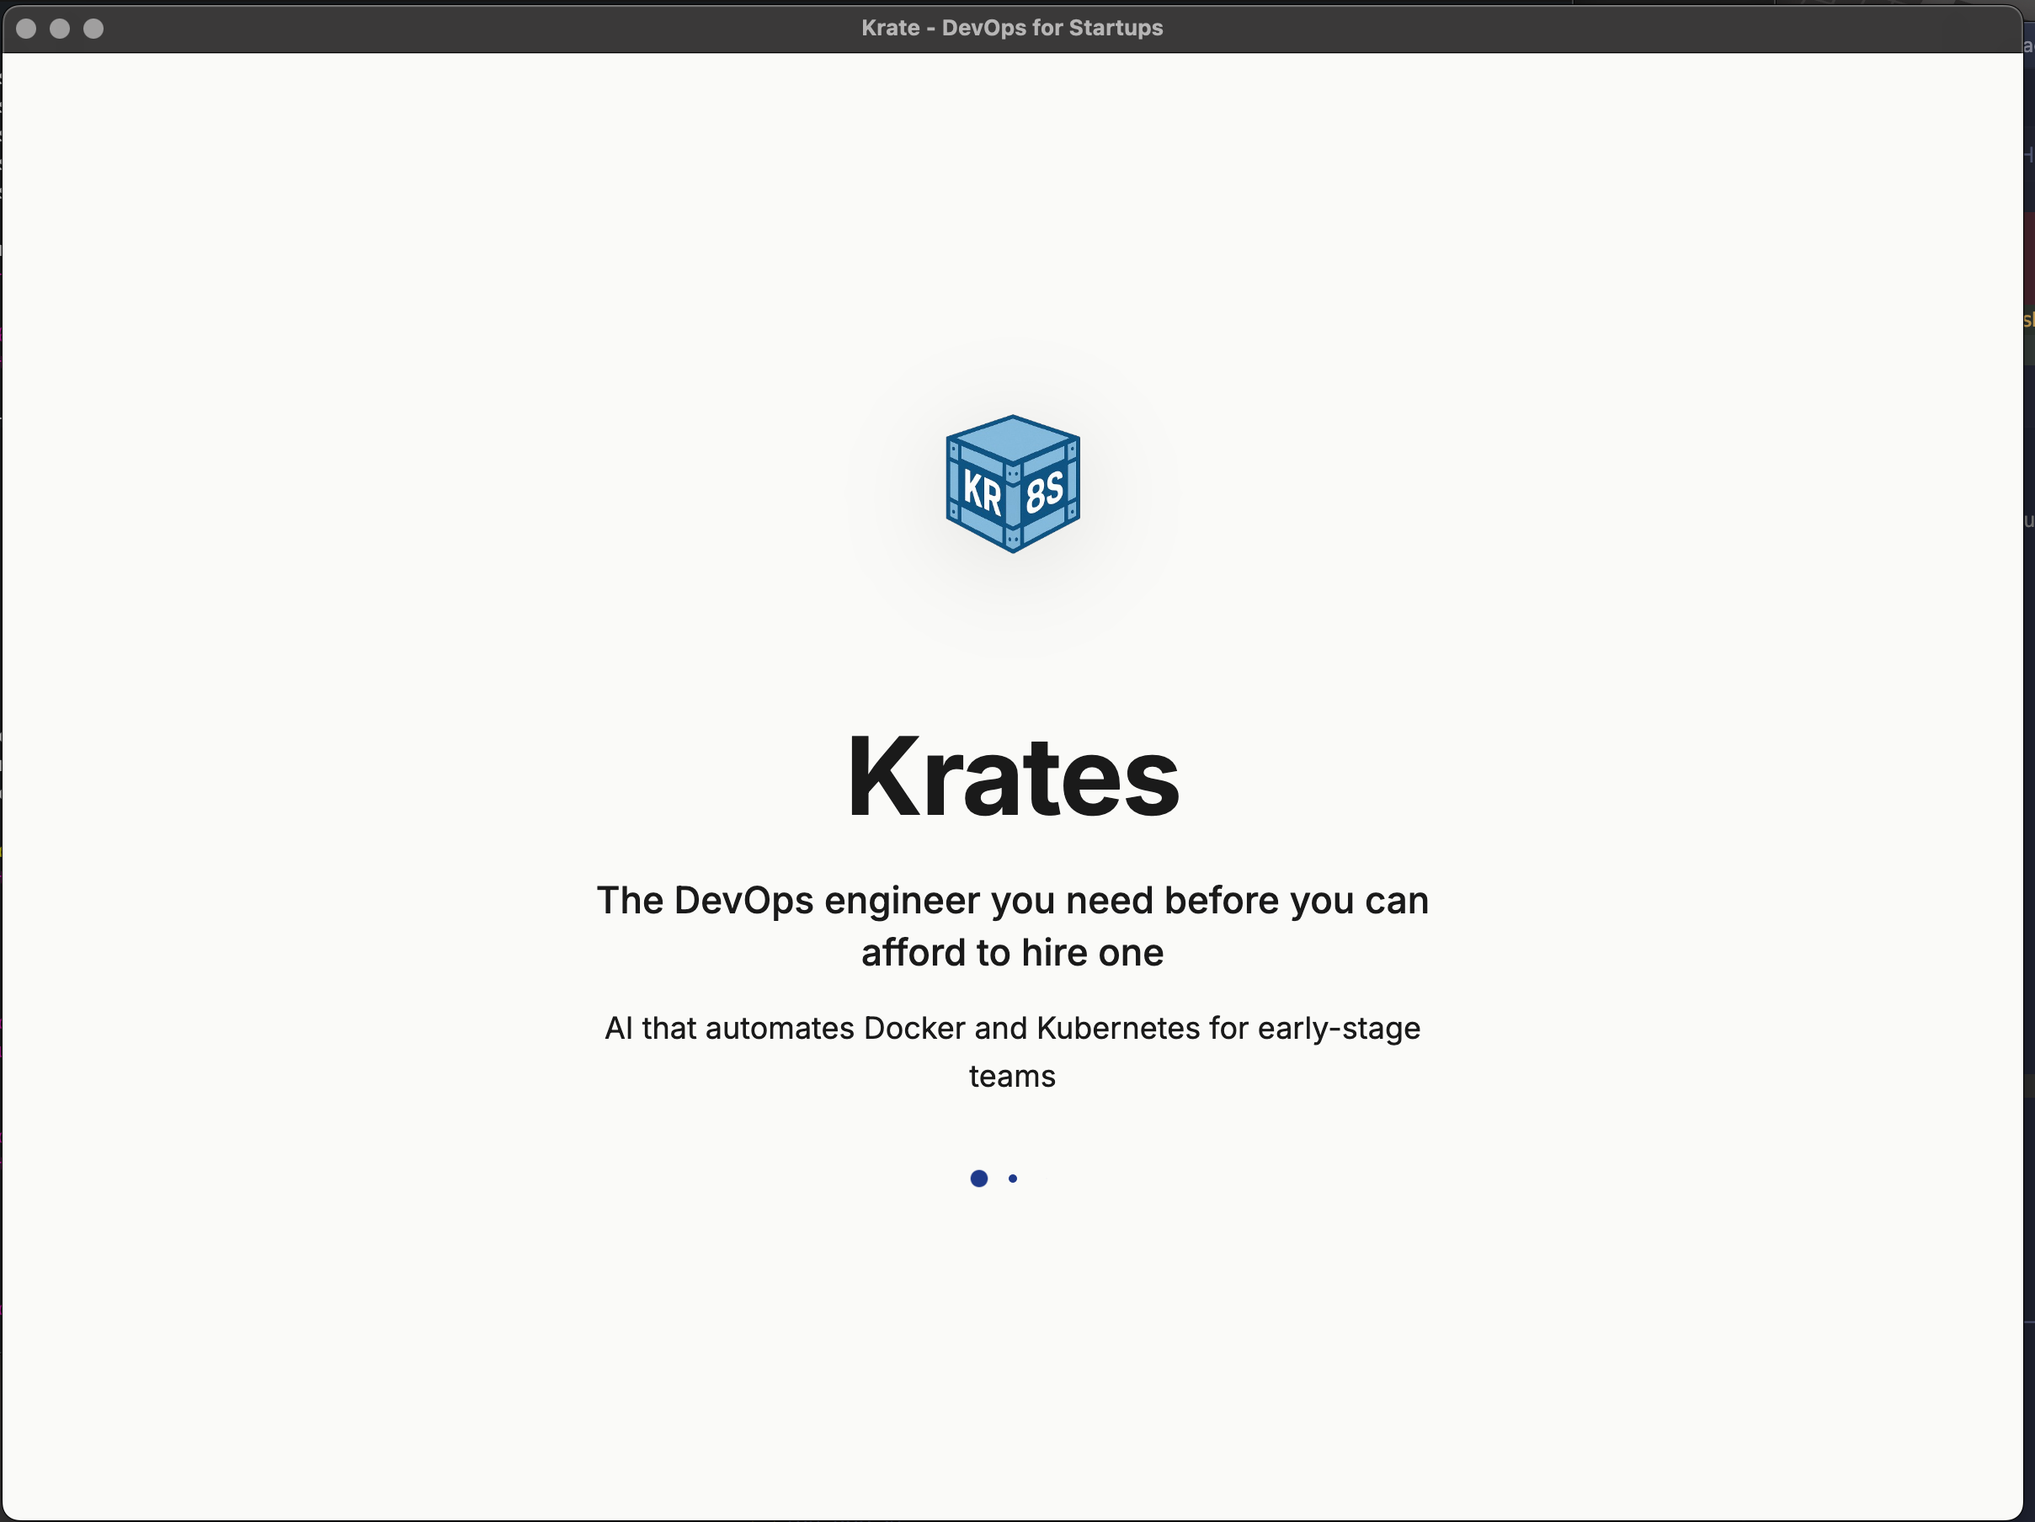This screenshot has width=2035, height=1522.
Task: Focus the background window's dark red strip
Action: (2029, 258)
